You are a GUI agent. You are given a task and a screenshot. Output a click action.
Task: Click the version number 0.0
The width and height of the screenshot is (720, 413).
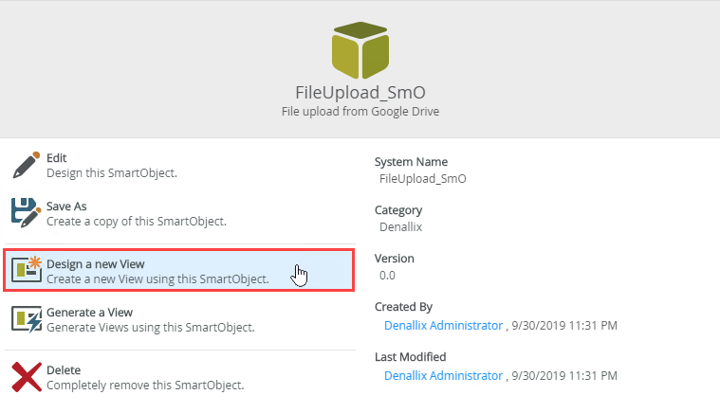coord(387,276)
